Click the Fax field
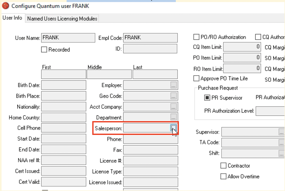Viewport: 285px width, 191px height. (150, 150)
